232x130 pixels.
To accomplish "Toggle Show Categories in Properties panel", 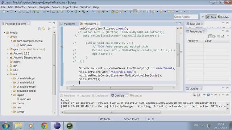I will [210, 36].
